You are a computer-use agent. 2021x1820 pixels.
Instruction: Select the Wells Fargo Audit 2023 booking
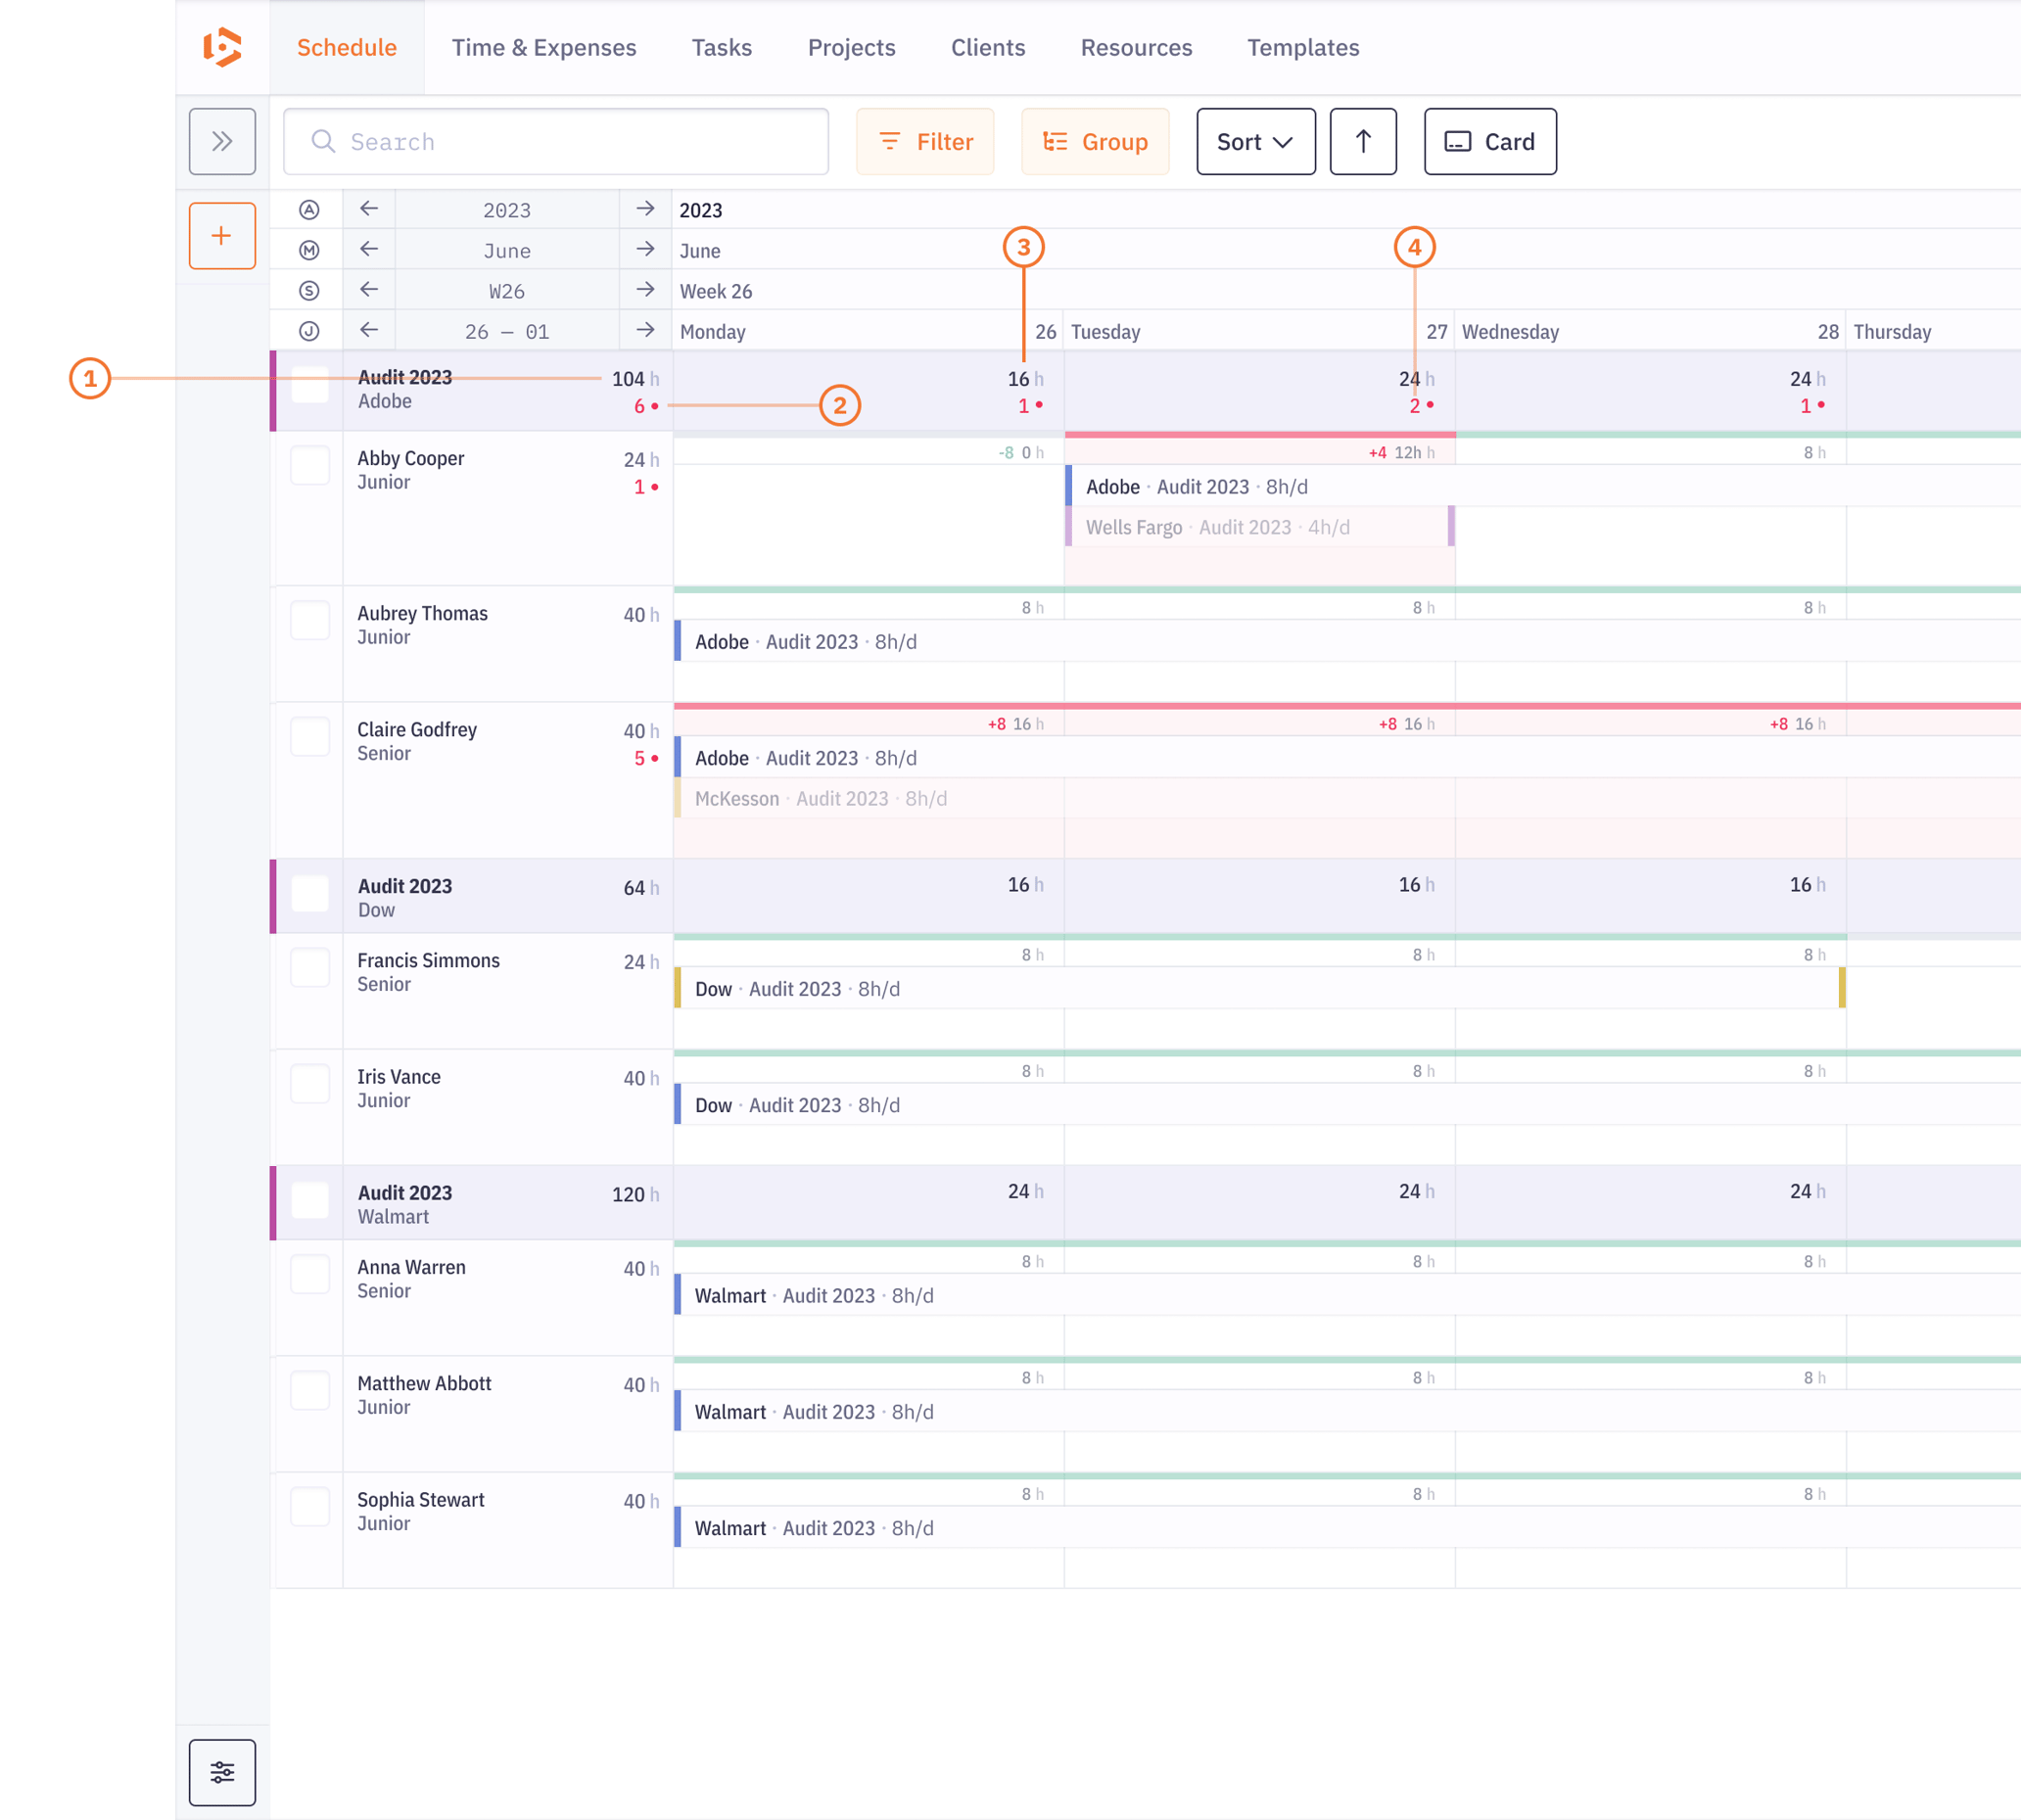pos(1260,527)
